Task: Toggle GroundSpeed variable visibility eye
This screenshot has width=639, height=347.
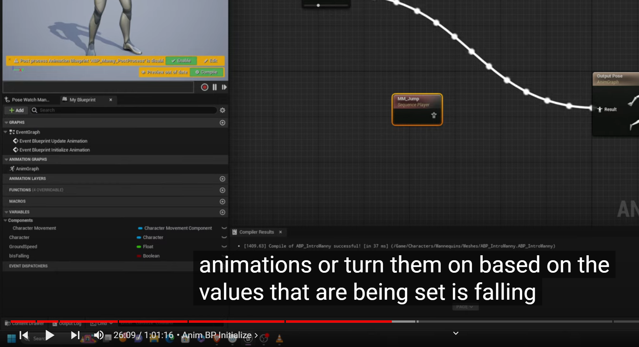Action: 224,247
